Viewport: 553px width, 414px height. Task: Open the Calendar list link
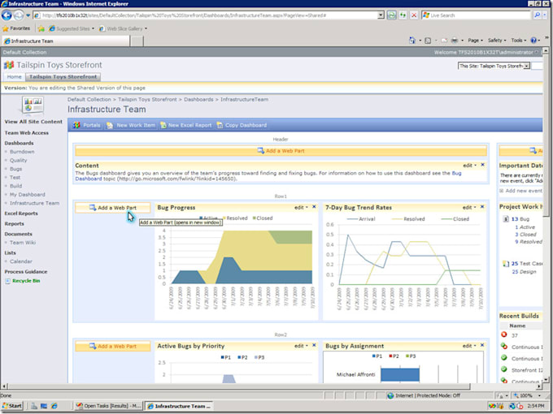coord(21,261)
